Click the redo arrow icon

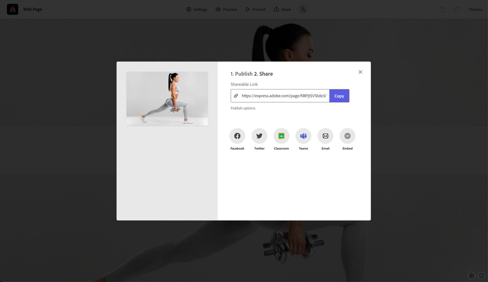click(x=457, y=9)
